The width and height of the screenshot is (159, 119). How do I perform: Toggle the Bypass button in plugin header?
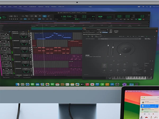coord(116,31)
